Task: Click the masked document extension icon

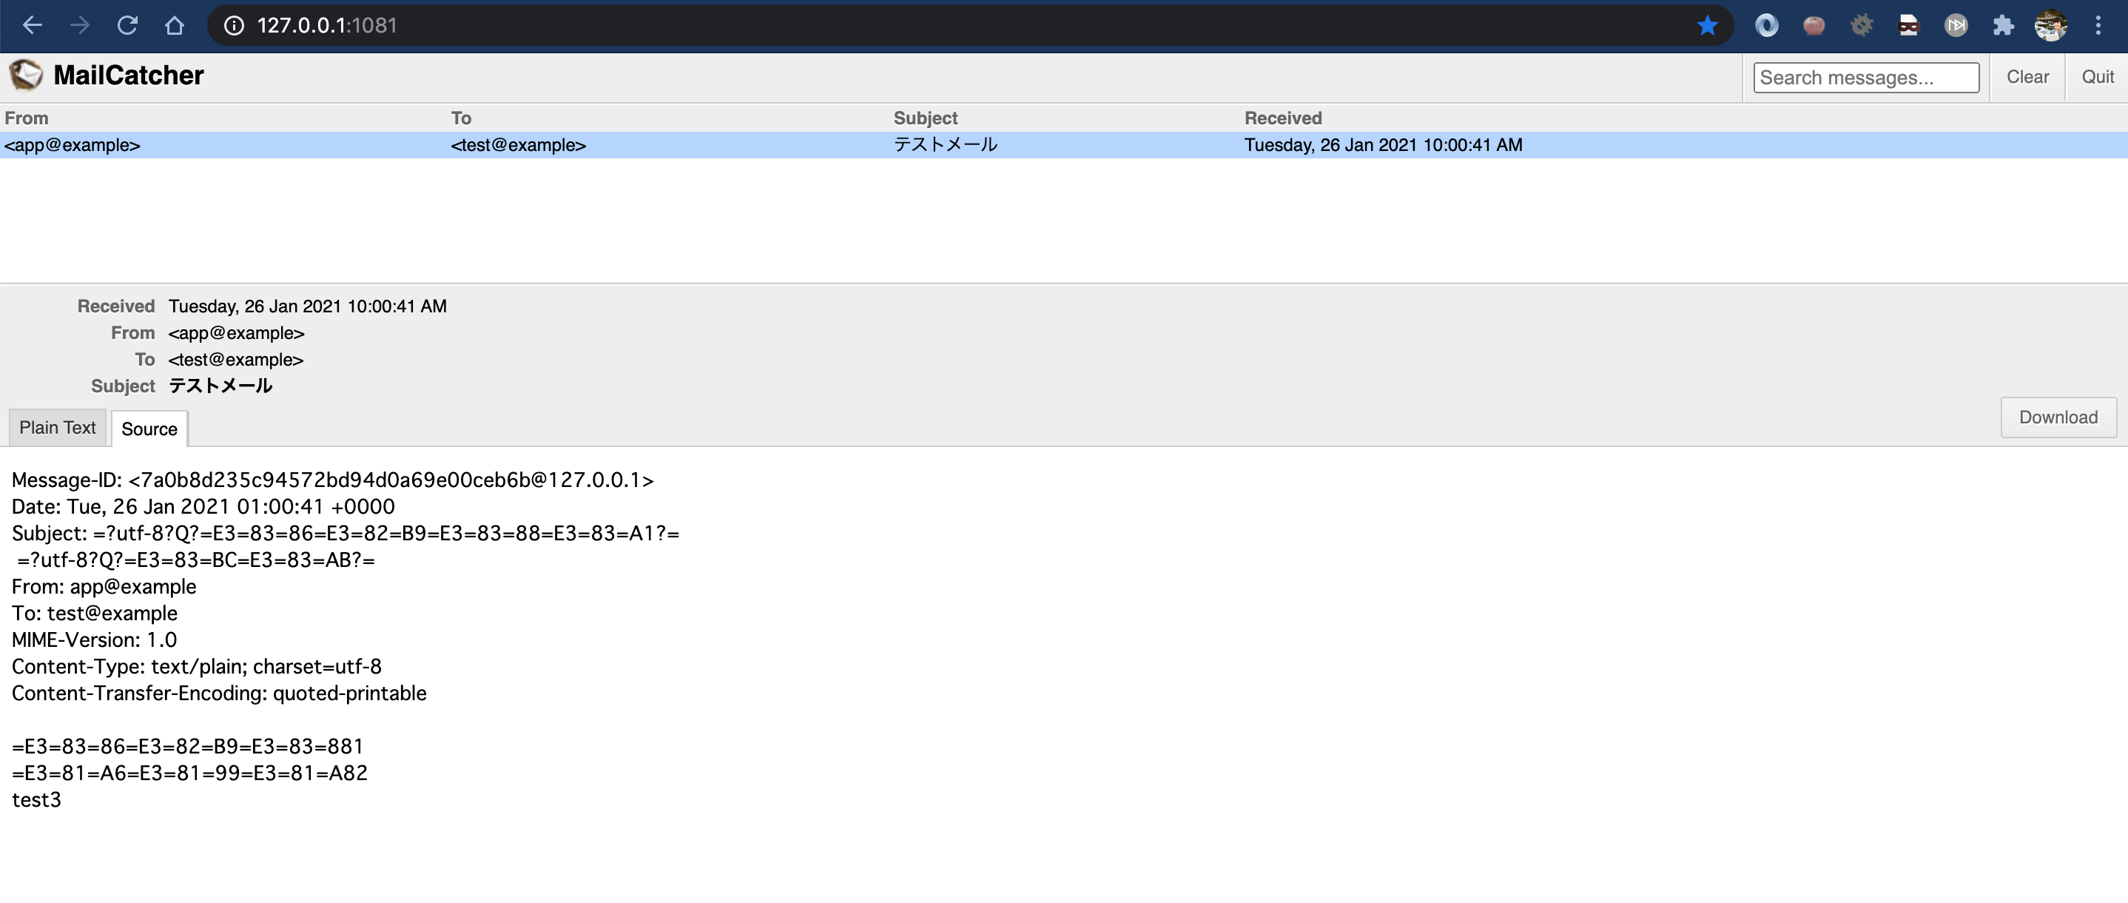Action: click(x=1908, y=26)
